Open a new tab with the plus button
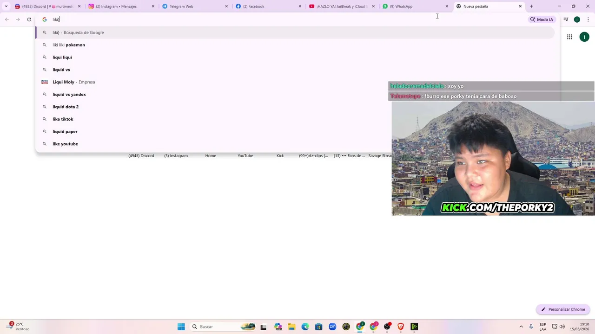The width and height of the screenshot is (595, 334). 531,6
